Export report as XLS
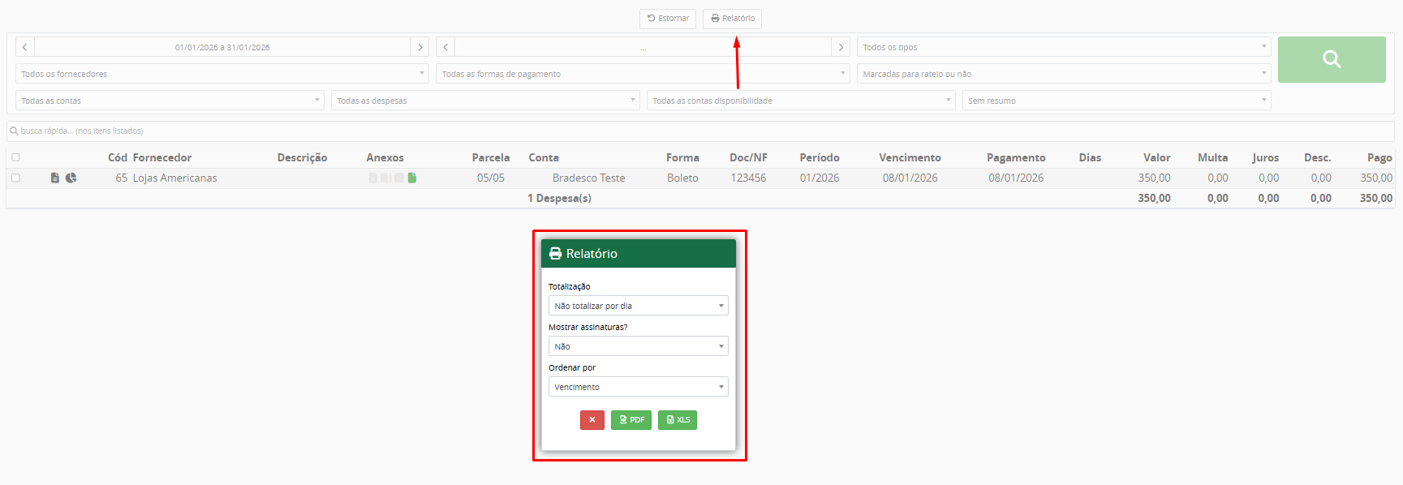This screenshot has width=1403, height=485. [677, 420]
